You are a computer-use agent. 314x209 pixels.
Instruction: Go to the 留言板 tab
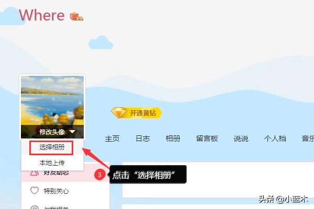(x=207, y=138)
